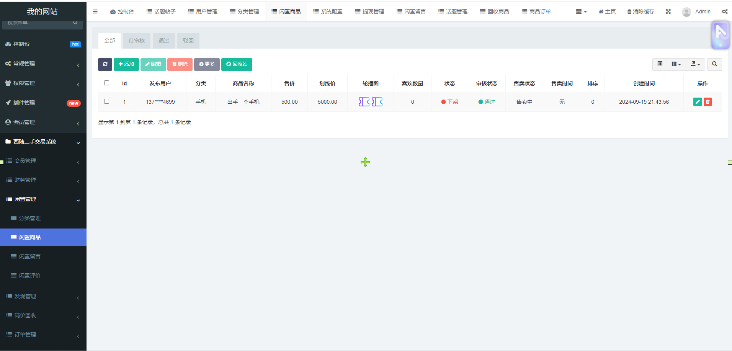
Task: Toggle the table card view icon
Action: coord(660,64)
